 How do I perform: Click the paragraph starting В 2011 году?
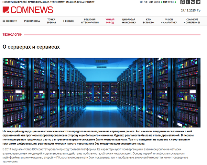95,156
